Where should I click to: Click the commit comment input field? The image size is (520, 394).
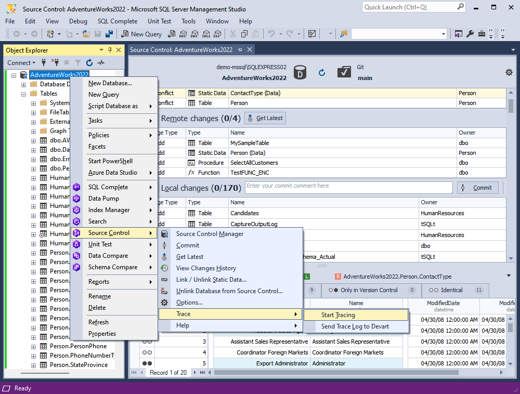click(349, 187)
